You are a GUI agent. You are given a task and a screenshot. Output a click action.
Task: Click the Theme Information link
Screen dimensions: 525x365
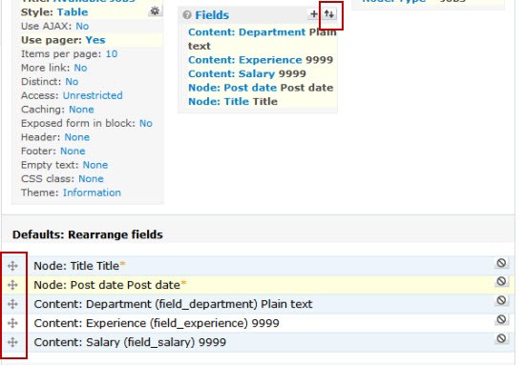92,193
